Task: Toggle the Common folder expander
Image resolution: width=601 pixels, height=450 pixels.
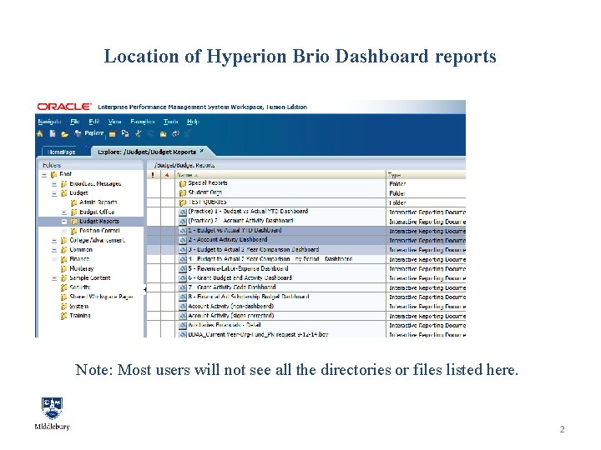Action: (x=54, y=250)
